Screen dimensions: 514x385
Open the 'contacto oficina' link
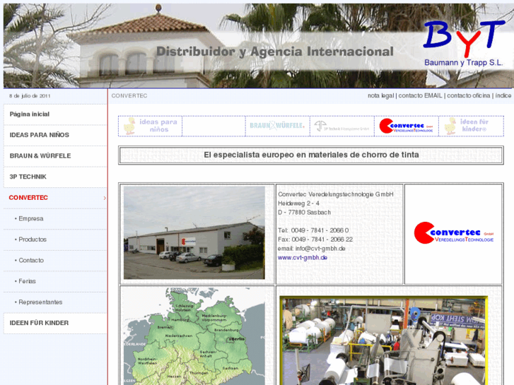(x=469, y=95)
